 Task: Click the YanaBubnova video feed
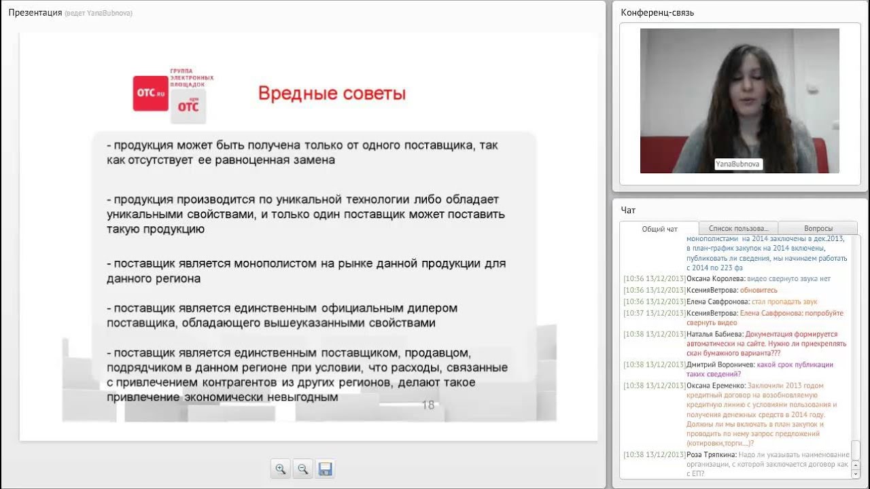point(739,101)
